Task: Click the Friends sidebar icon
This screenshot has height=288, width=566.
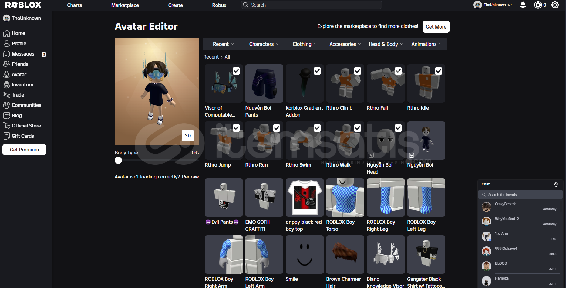Action: click(7, 64)
